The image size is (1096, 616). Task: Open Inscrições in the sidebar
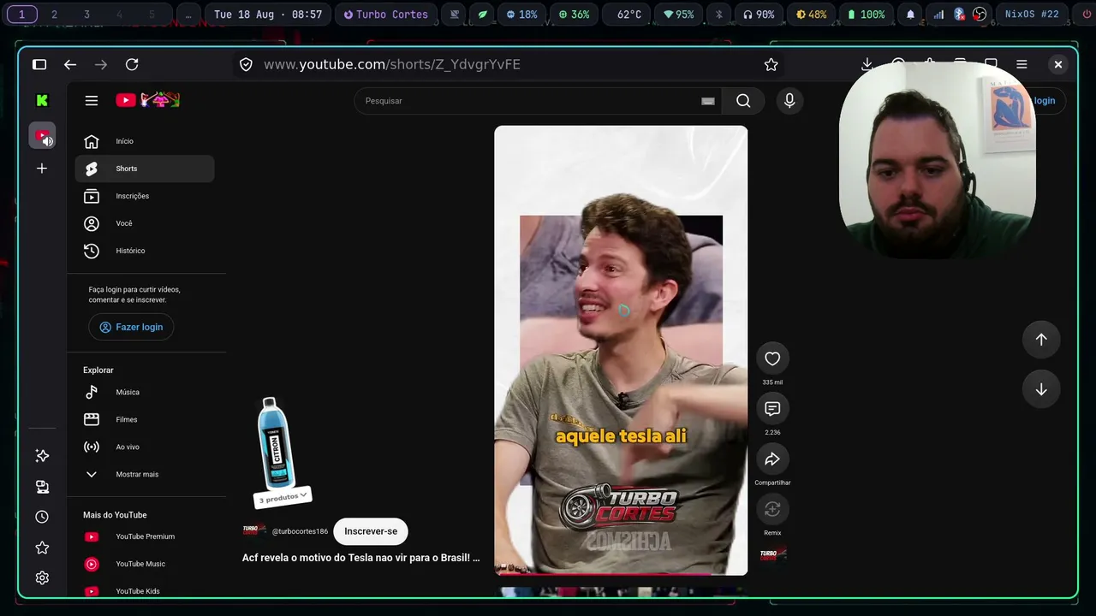pos(145,196)
